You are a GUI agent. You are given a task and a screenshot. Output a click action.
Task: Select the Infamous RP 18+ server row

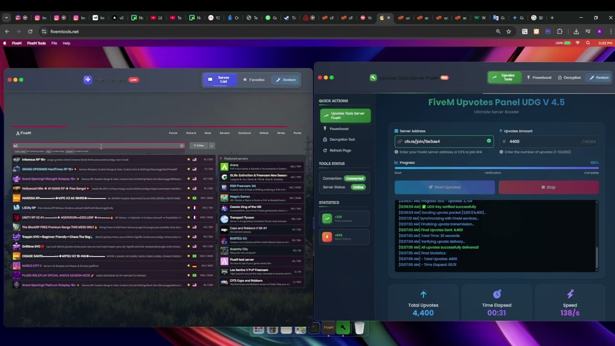114,160
